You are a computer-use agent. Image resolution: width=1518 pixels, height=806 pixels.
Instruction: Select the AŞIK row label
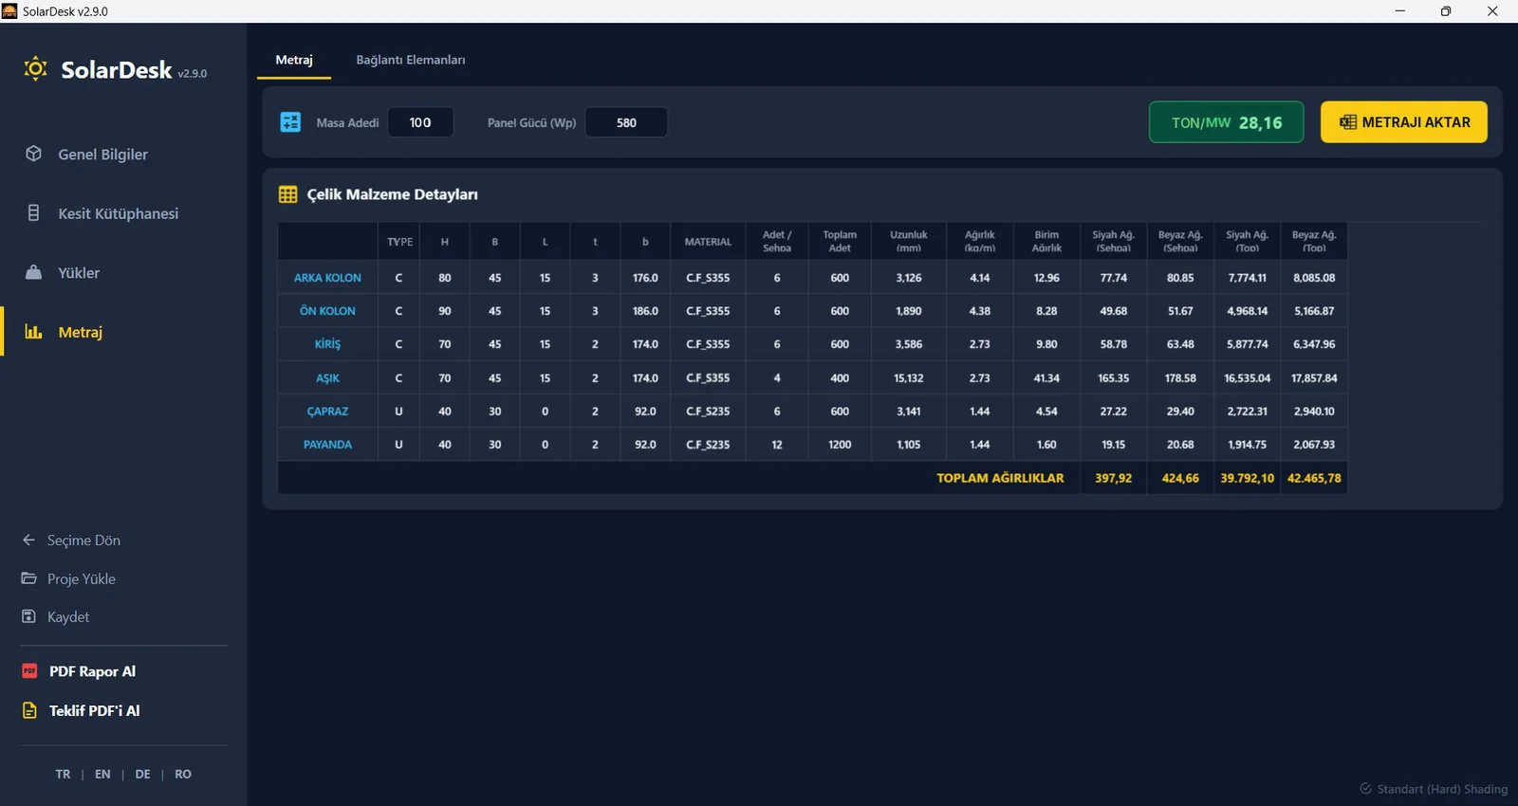[327, 378]
